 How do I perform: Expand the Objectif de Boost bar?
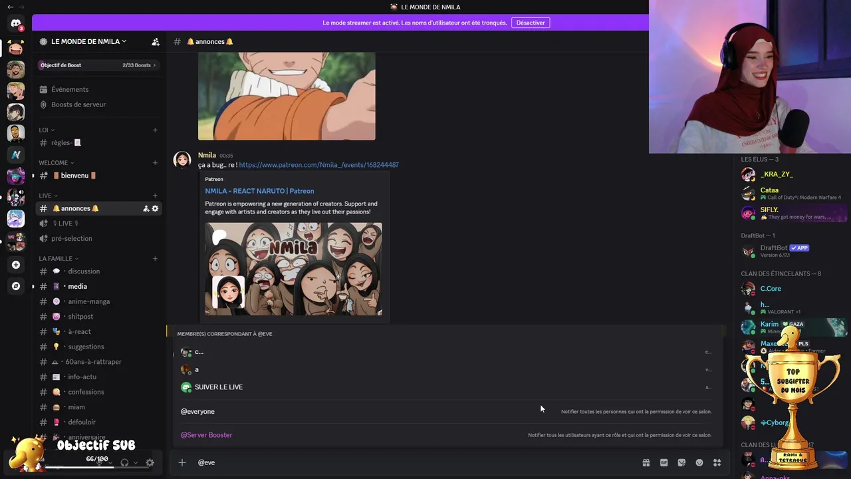point(98,65)
